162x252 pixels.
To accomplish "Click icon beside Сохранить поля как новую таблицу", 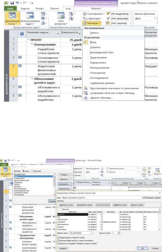I will coord(85,93).
